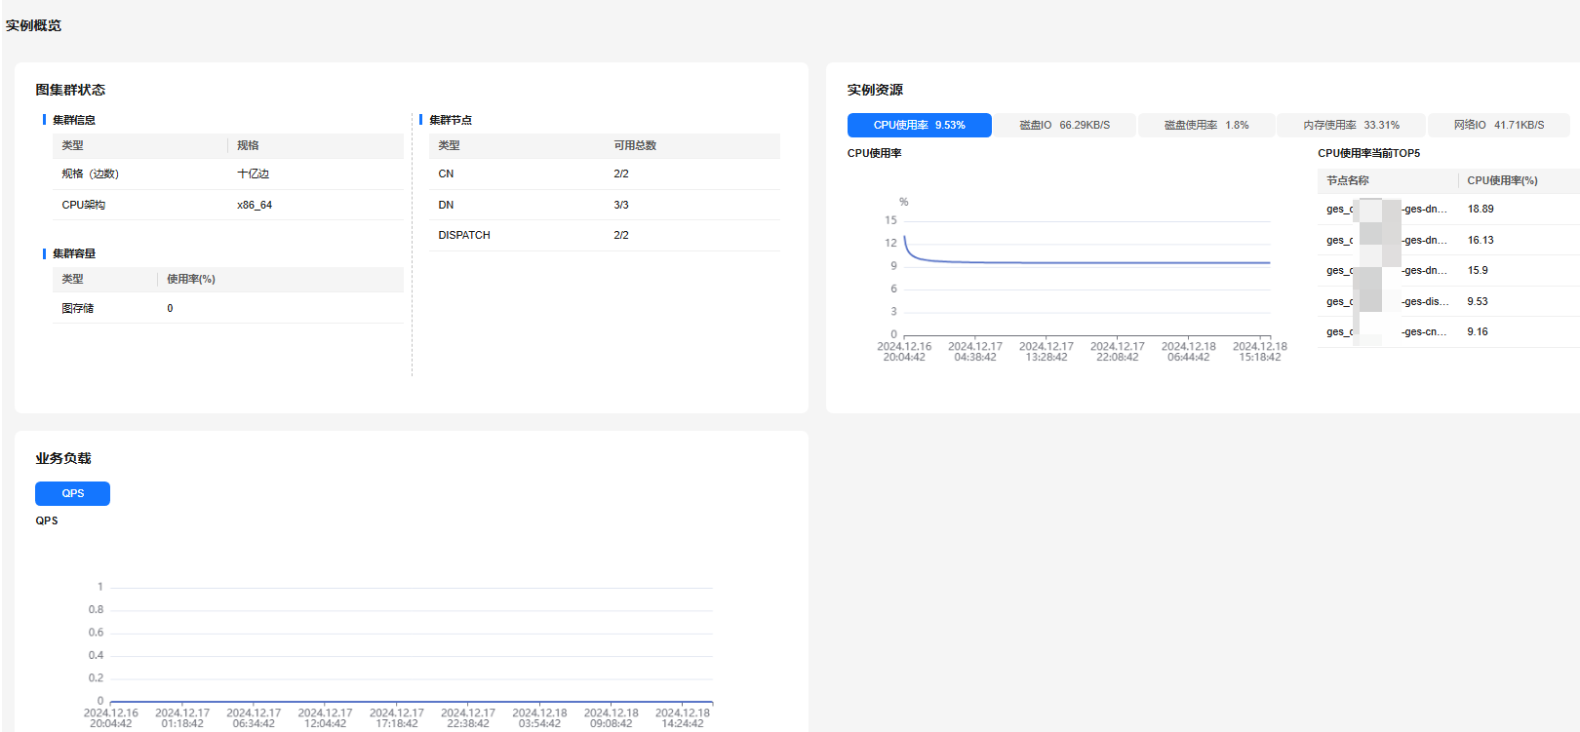Image resolution: width=1580 pixels, height=732 pixels.
Task: Click the CPU架构 row label
Action: [83, 205]
